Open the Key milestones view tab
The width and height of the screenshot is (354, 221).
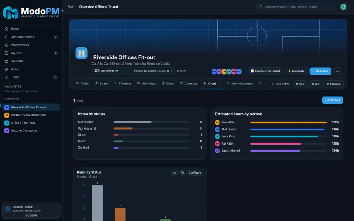240,84
